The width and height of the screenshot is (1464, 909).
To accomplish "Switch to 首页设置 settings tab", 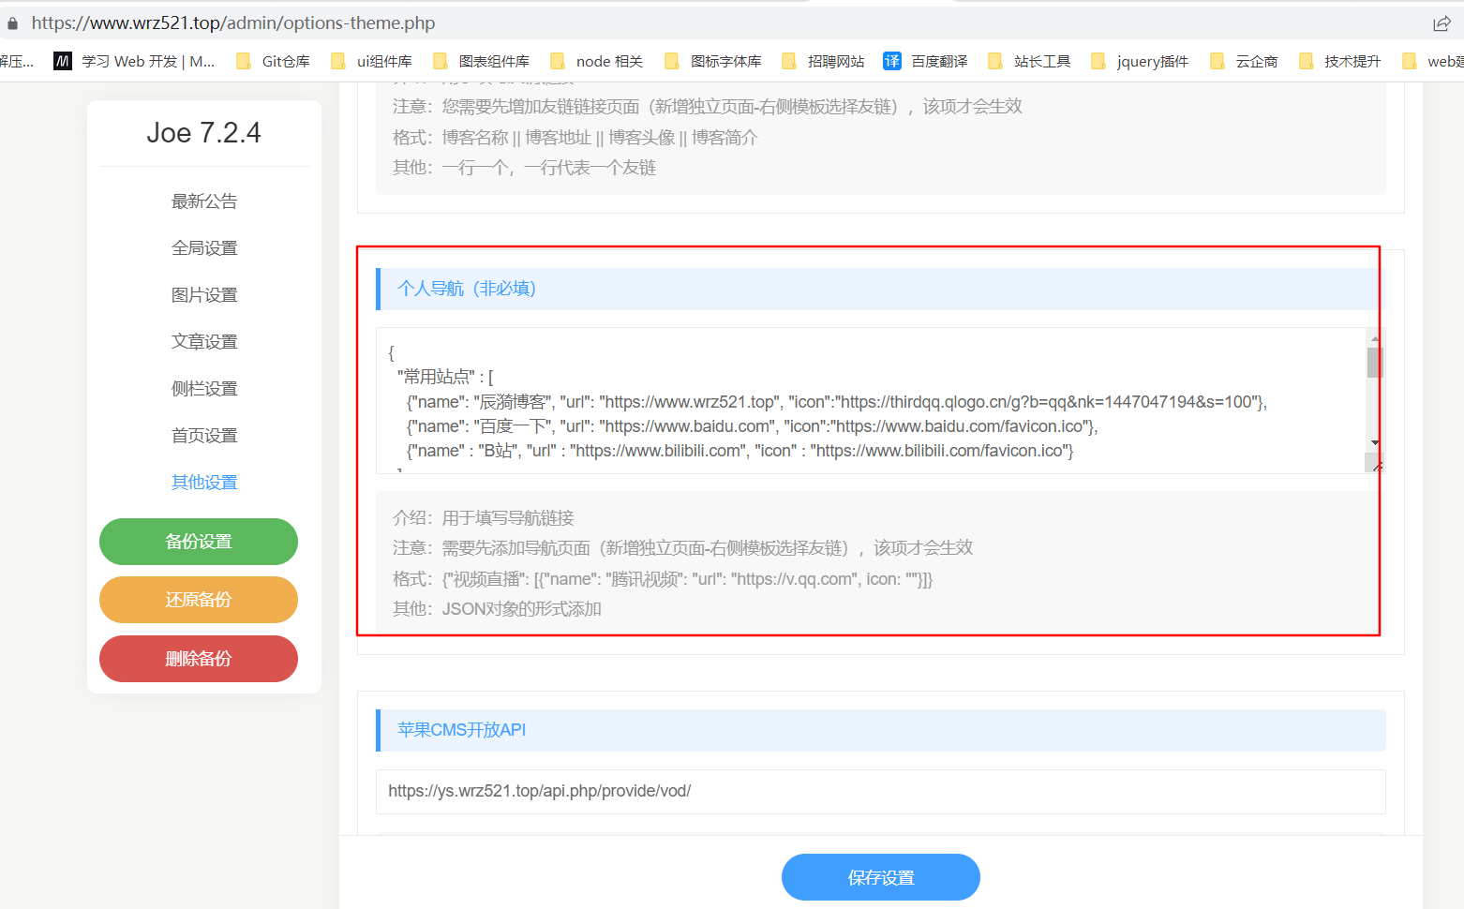I will click(204, 436).
